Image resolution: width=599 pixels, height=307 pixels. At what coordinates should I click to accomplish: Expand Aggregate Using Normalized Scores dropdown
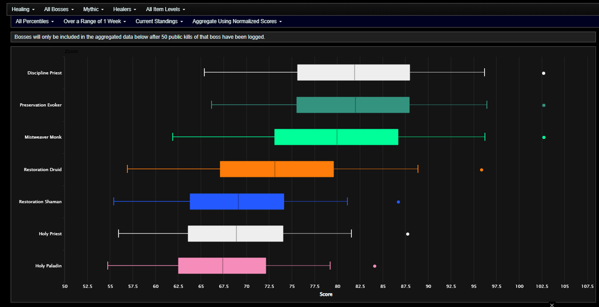[x=237, y=21]
